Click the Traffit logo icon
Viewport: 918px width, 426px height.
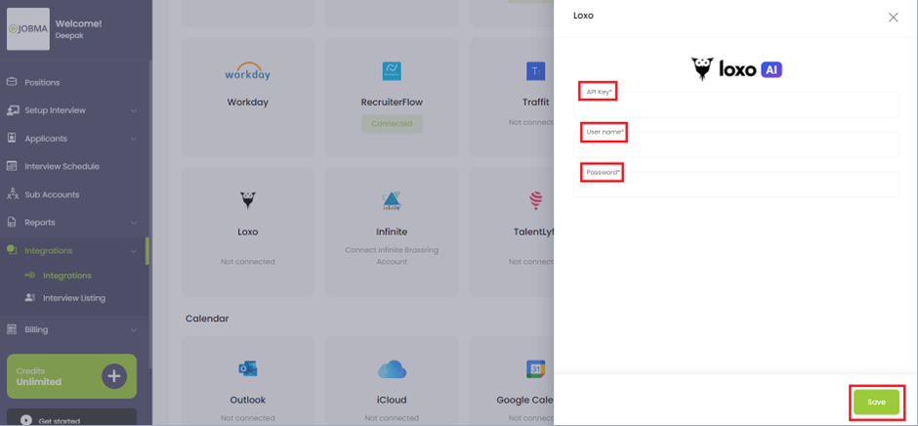point(535,71)
